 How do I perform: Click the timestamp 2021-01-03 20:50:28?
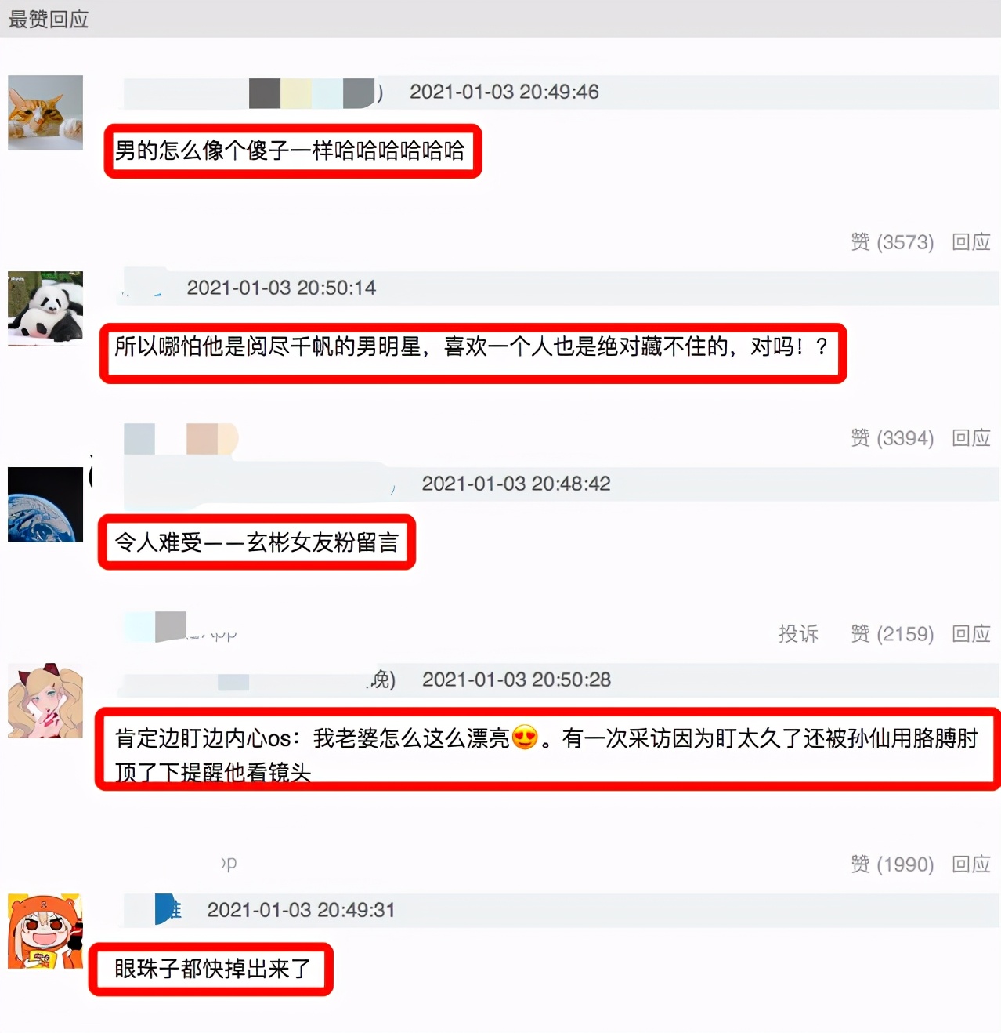(x=516, y=680)
